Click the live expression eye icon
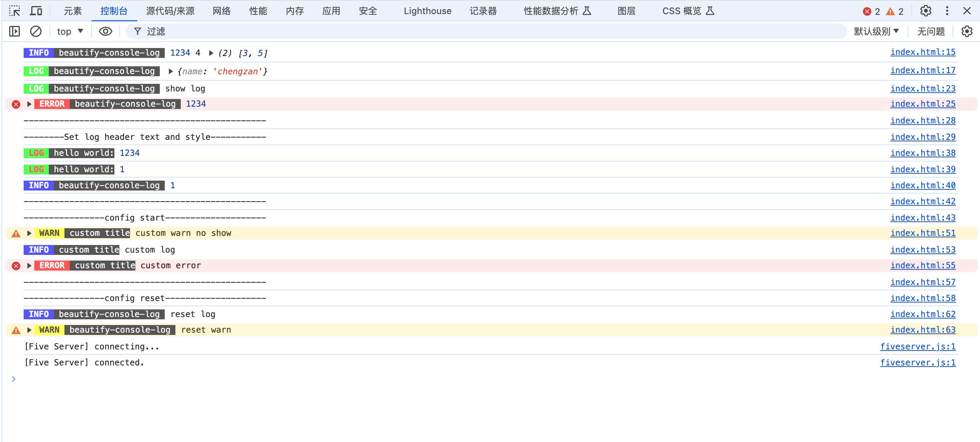This screenshot has height=442, width=980. click(x=106, y=31)
